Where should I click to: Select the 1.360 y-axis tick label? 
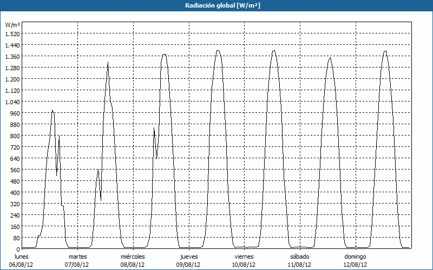(11, 56)
